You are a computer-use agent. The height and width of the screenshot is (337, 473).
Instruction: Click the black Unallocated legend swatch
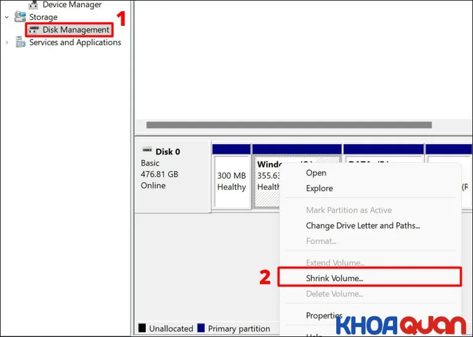pos(142,328)
